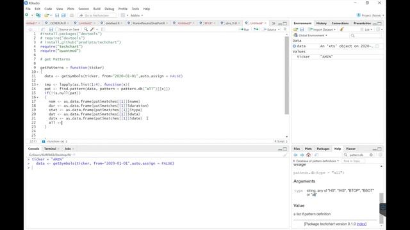
Task: Open the Session menu
Action: [x=84, y=9]
